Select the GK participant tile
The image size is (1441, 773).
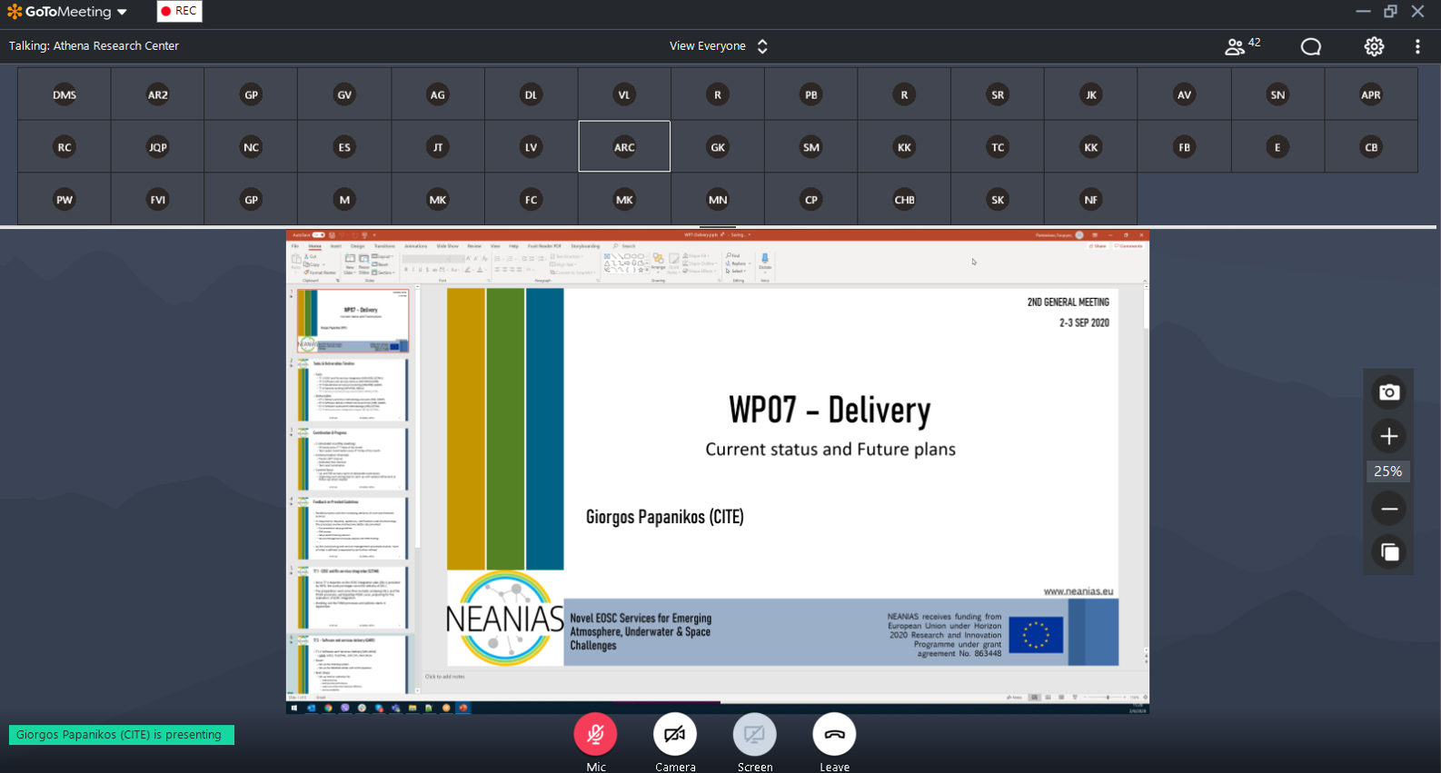coord(718,147)
